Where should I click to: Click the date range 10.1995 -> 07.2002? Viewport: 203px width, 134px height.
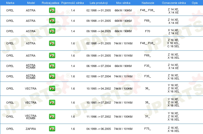(x=99, y=103)
